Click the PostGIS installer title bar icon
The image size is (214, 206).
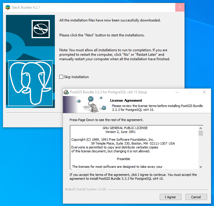point(66,92)
